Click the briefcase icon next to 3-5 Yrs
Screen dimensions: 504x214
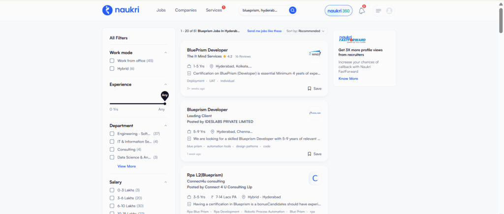pos(189,197)
